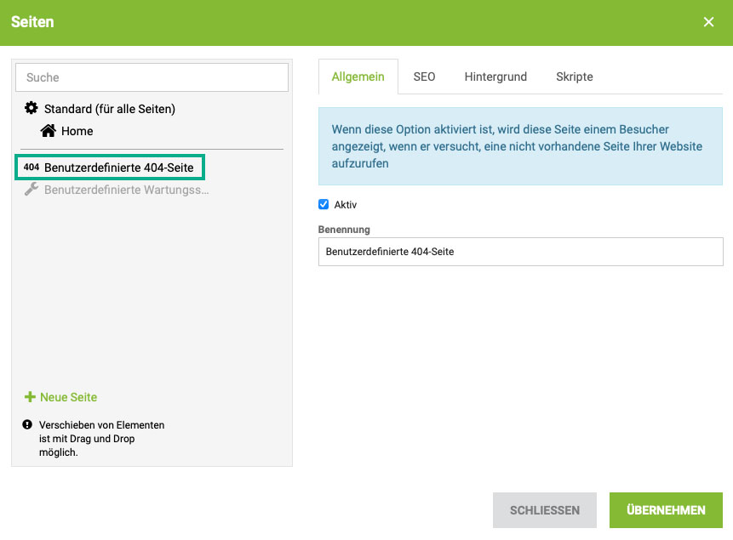Add a page via the Neue Seite link

(x=69, y=397)
